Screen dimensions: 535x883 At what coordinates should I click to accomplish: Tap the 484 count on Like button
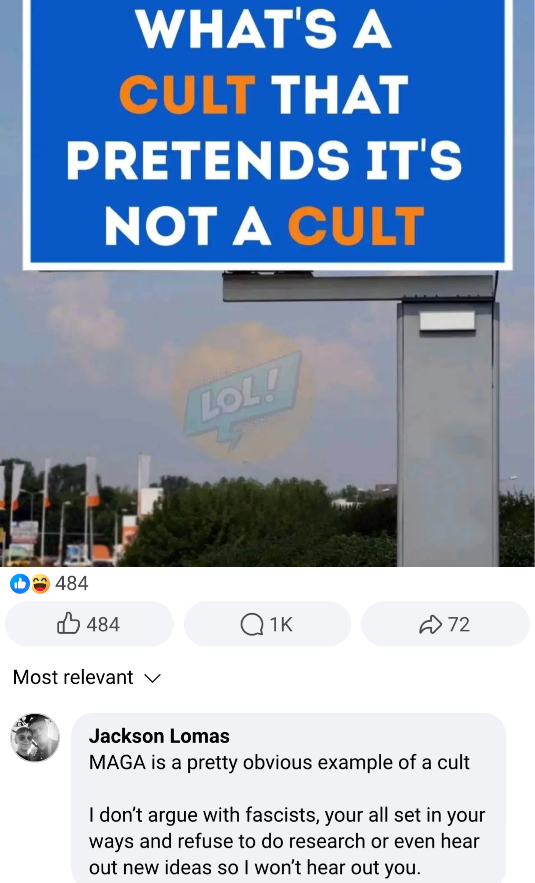point(103,624)
